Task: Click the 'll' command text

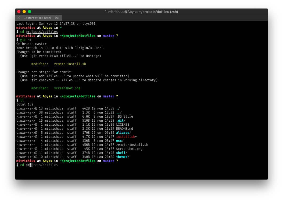Action: 22,100
